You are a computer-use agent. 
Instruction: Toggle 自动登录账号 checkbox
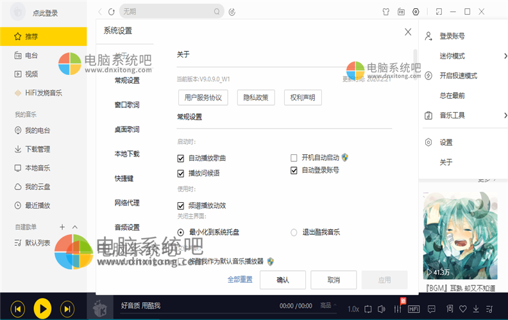294,170
